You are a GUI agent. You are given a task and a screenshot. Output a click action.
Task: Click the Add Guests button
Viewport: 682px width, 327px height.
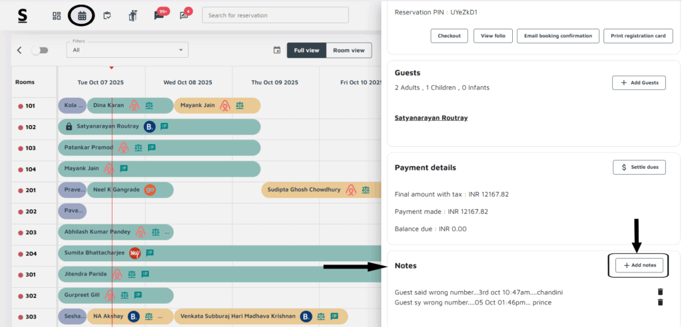click(639, 82)
